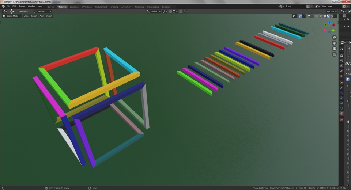Screen dimensions: 351x190
Task: Open the Material properties tab icon
Action: (x=342, y=113)
